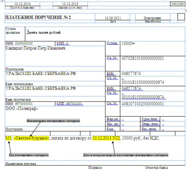Viewport: 191px width, 174px height.
Task: Click the empty square box beside Электронно
Action: (x=181, y=17)
